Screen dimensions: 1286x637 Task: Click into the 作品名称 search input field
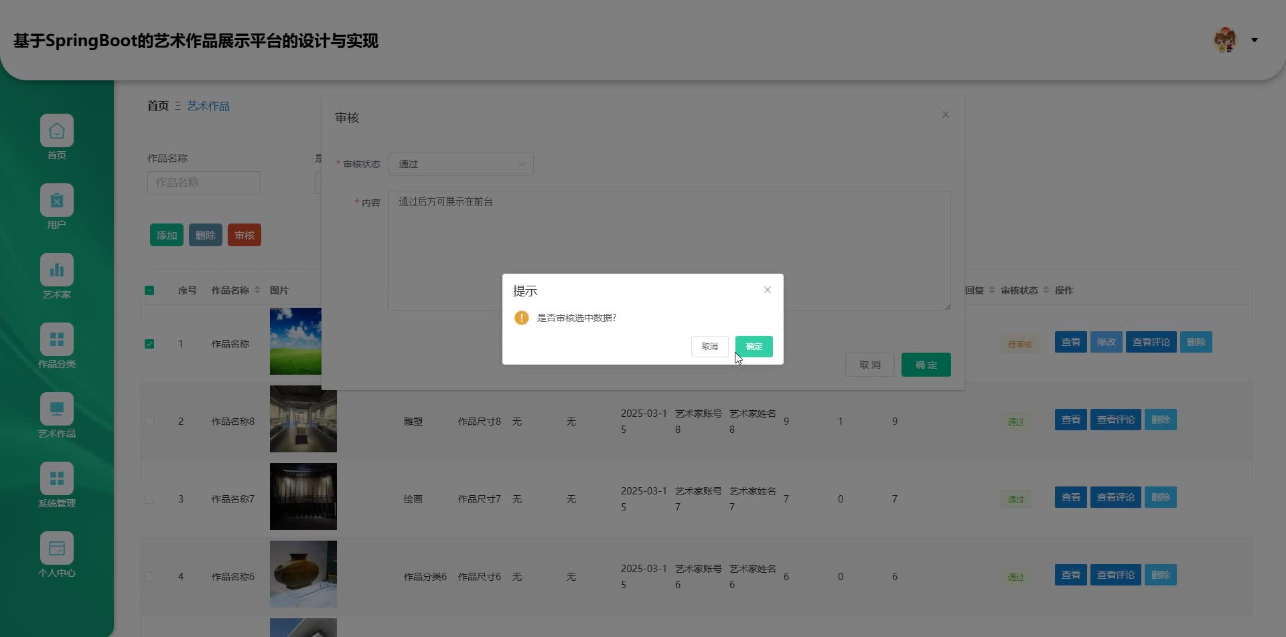(204, 182)
